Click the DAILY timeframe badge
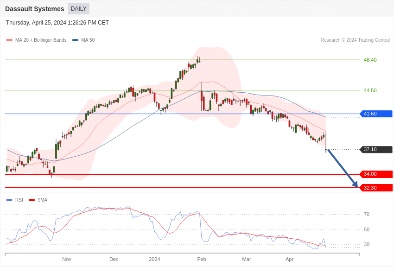Viewport: 394px width, 267px height. pos(78,9)
